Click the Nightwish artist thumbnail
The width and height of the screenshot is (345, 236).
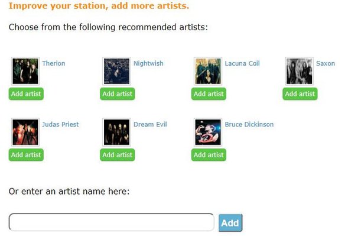(x=116, y=71)
